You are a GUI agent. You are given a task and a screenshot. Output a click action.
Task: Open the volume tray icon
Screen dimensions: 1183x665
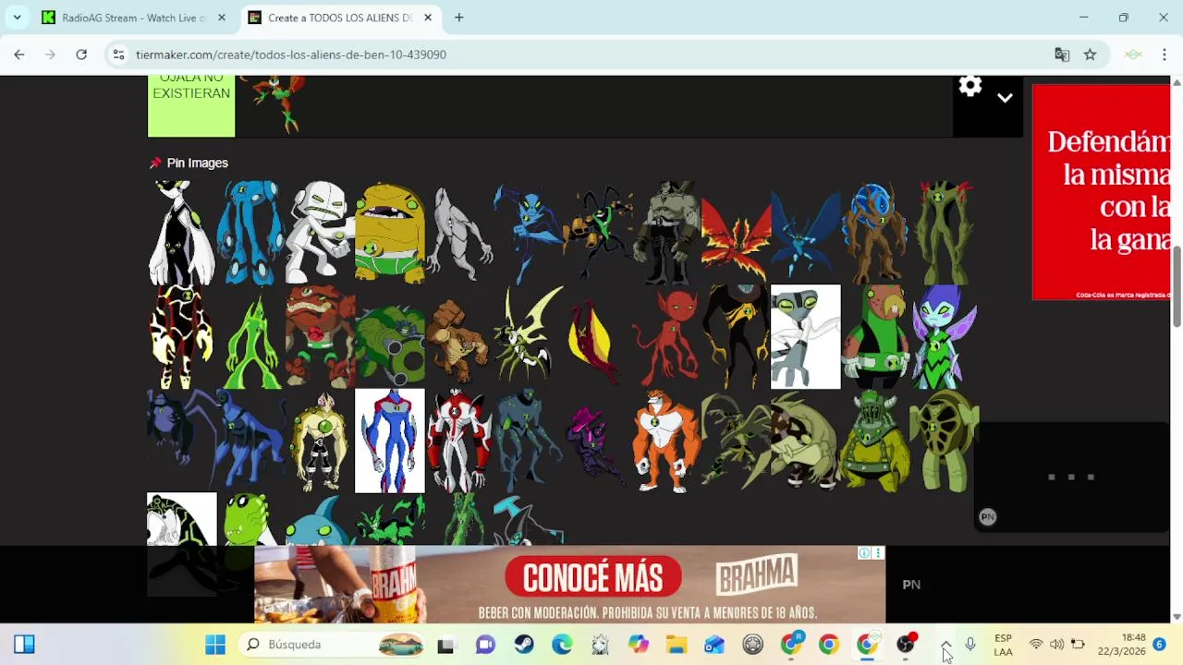(1056, 645)
